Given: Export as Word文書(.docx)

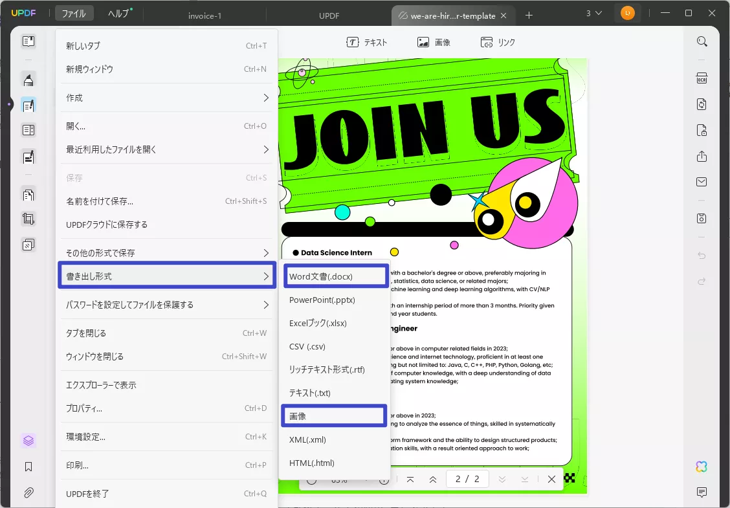Looking at the screenshot, I should click(x=335, y=276).
